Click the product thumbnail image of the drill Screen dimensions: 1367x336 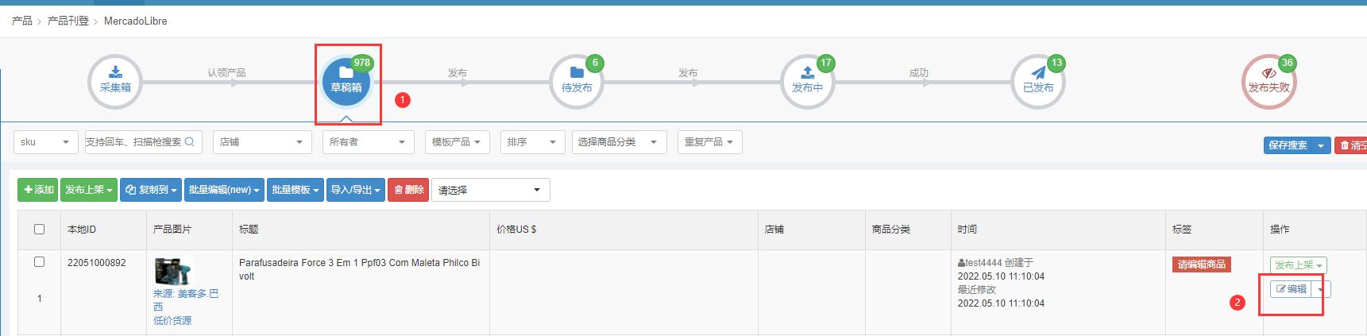172,272
